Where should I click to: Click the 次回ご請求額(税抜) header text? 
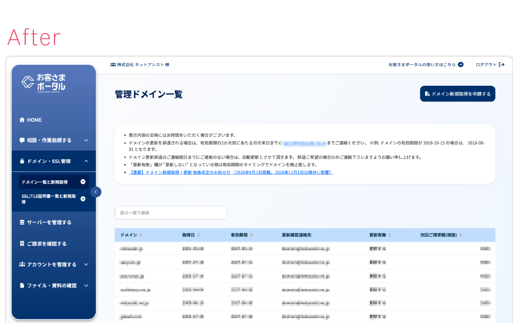click(x=439, y=235)
